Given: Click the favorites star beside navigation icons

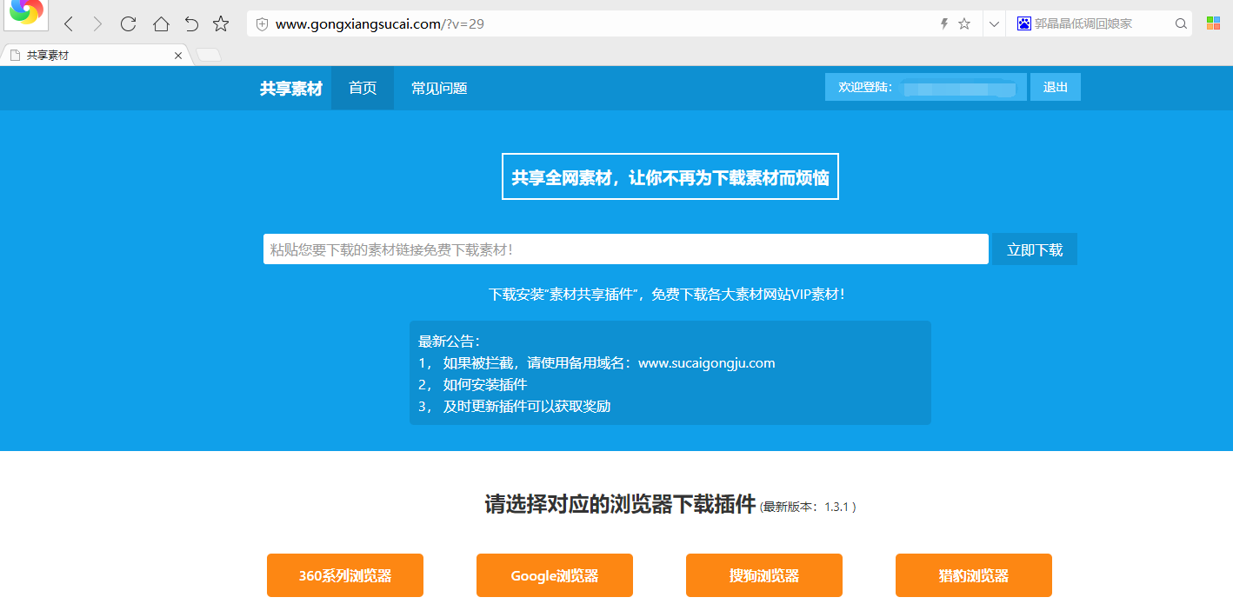Looking at the screenshot, I should pyautogui.click(x=221, y=24).
